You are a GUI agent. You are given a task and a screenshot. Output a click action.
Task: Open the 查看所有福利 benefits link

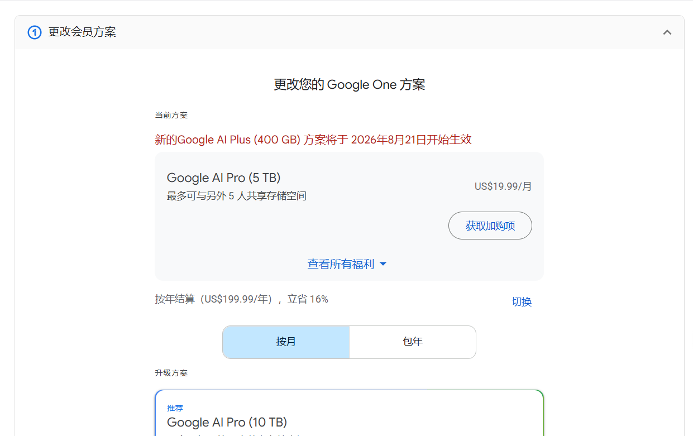[x=341, y=264]
